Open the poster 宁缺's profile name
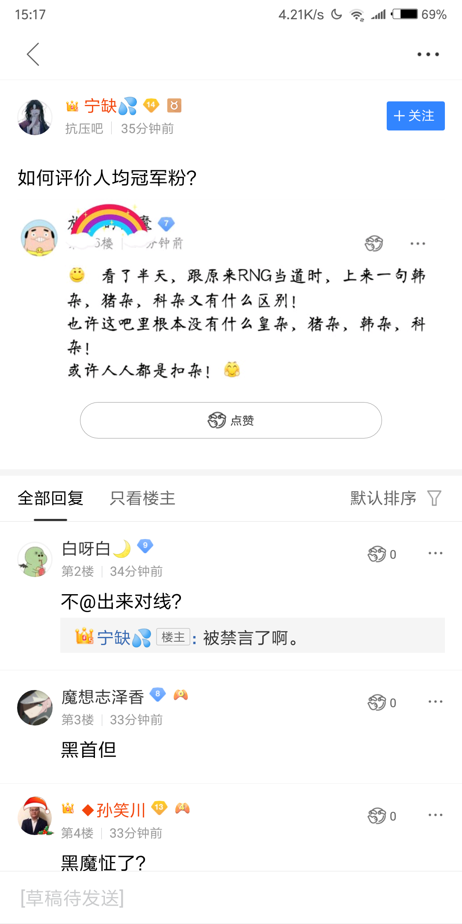This screenshot has height=924, width=462. click(101, 106)
